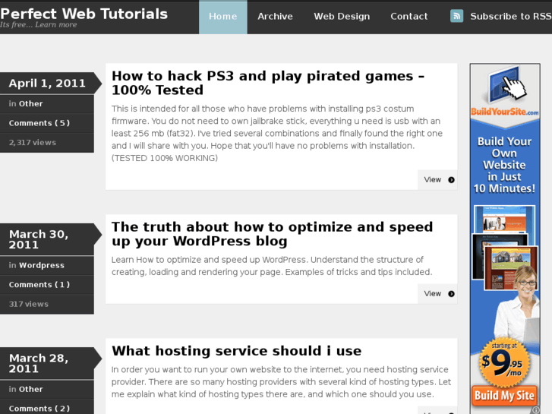Go to the Web Design section

[342, 17]
